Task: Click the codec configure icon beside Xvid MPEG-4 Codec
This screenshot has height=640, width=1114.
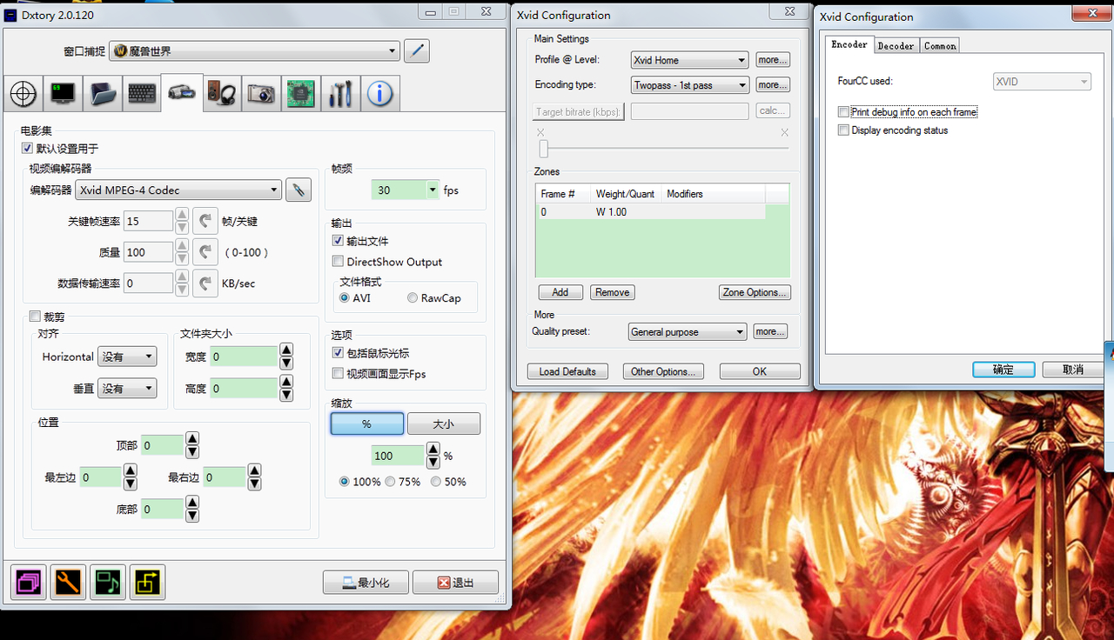Action: point(299,190)
